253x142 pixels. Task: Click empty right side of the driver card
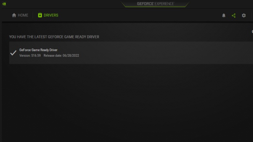(166, 53)
